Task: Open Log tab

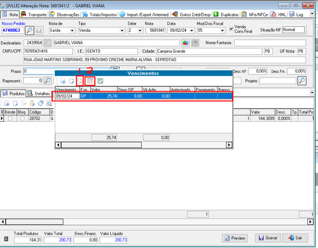Action: tap(296, 15)
